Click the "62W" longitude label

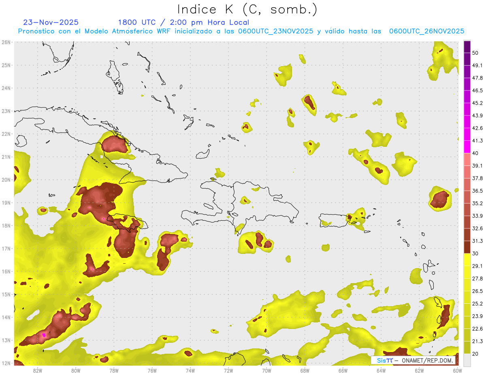coord(419,370)
